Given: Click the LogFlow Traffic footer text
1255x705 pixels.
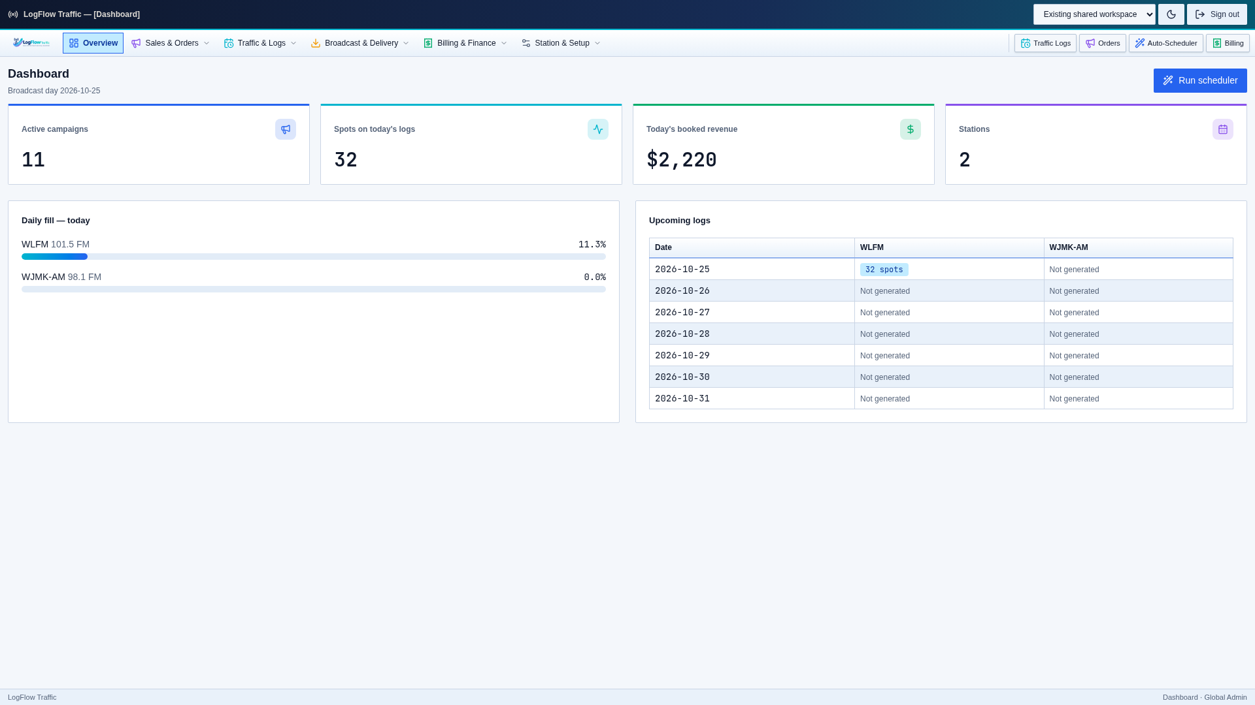Looking at the screenshot, I should 32,697.
